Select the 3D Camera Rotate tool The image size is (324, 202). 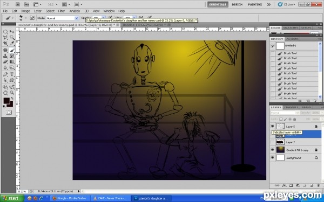coord(12,87)
